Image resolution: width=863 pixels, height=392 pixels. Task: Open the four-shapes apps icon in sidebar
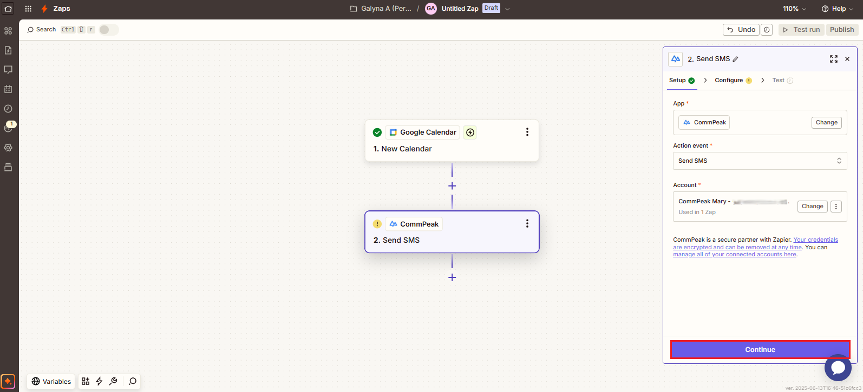[x=8, y=31]
